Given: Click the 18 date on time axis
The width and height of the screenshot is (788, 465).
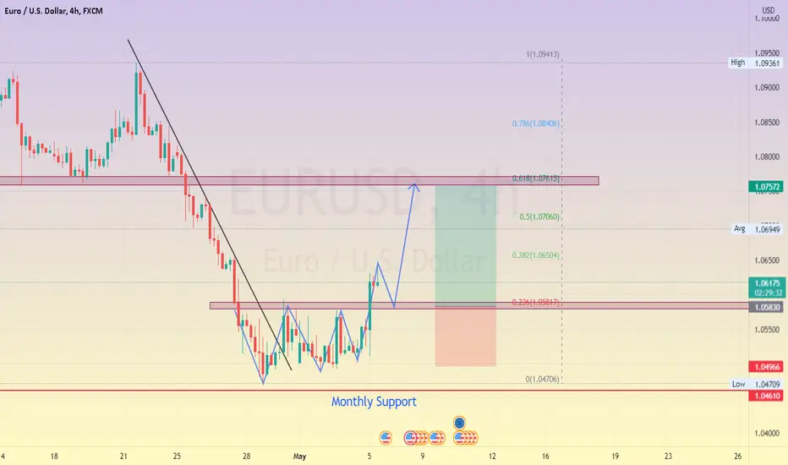Looking at the screenshot, I should pyautogui.click(x=54, y=457).
